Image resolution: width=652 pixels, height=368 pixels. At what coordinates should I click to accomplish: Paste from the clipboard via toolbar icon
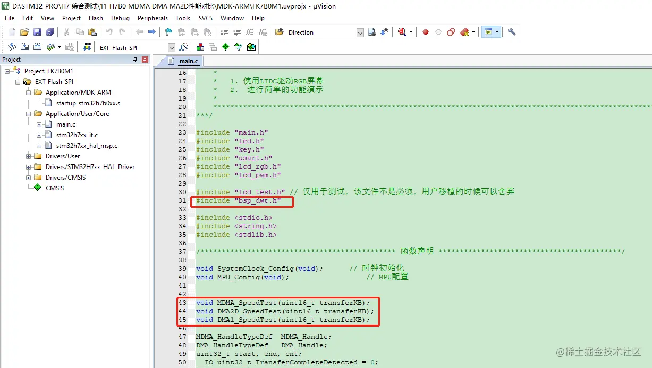[92, 32]
